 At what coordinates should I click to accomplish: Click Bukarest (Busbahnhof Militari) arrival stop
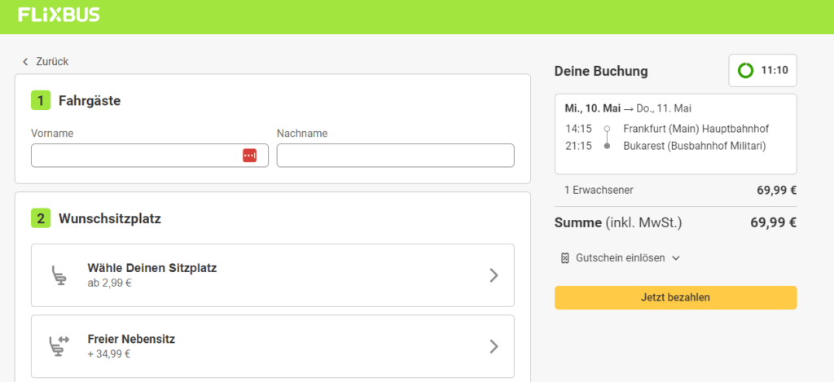tap(695, 146)
